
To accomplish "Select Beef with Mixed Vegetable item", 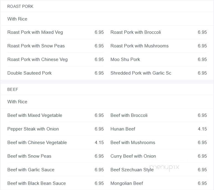I will (55, 115).
